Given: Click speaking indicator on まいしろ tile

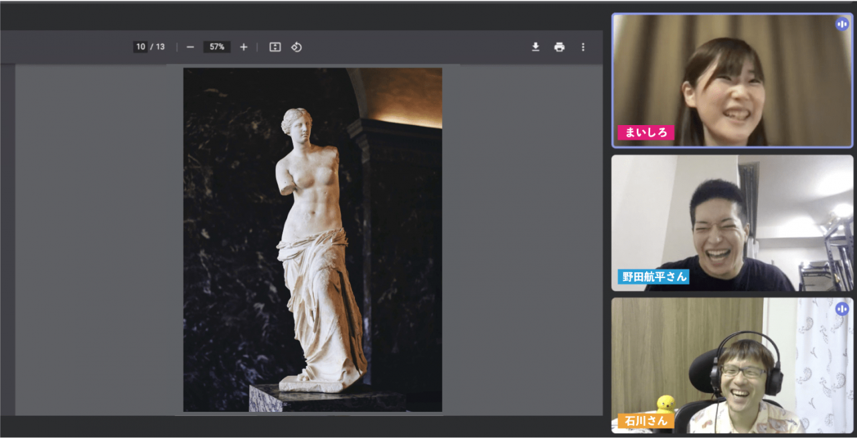Looking at the screenshot, I should (x=842, y=24).
